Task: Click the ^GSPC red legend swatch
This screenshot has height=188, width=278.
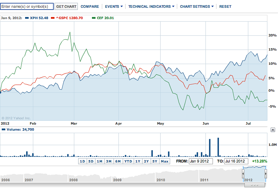Action: click(x=53, y=18)
